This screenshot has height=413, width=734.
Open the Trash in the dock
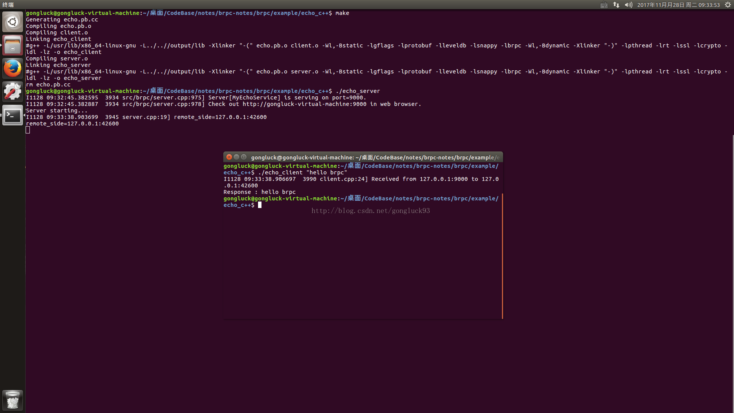tap(13, 400)
